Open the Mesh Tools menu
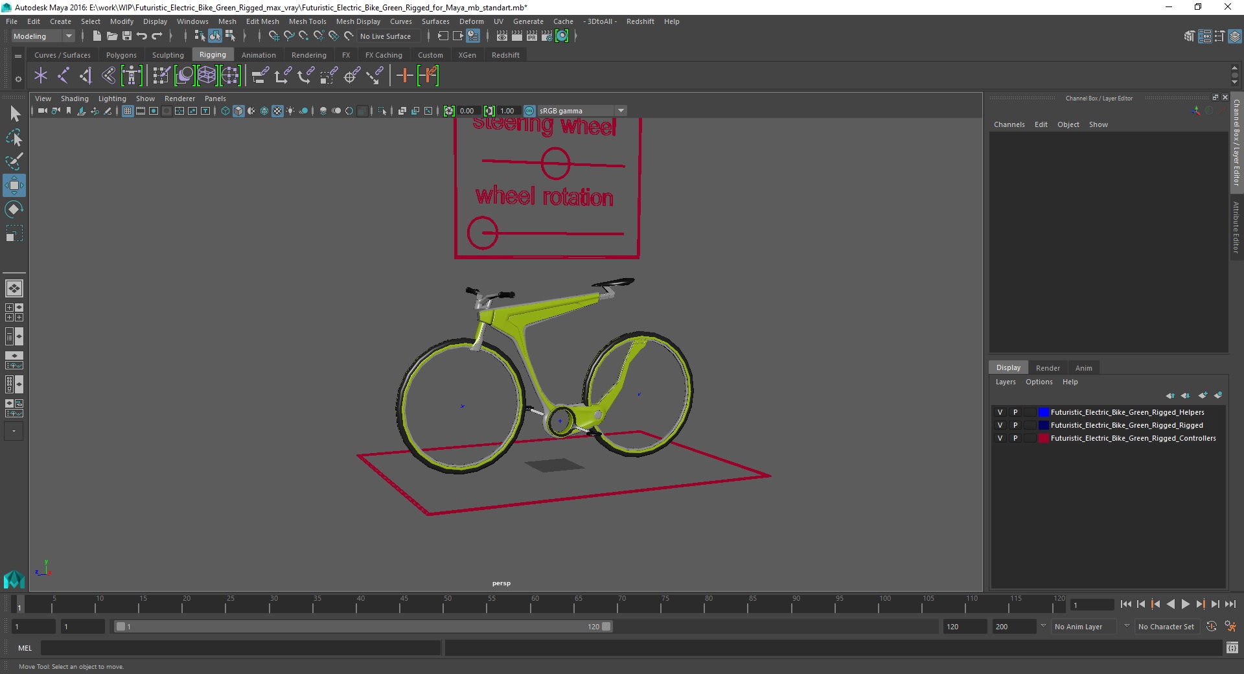This screenshot has width=1244, height=674. click(307, 21)
